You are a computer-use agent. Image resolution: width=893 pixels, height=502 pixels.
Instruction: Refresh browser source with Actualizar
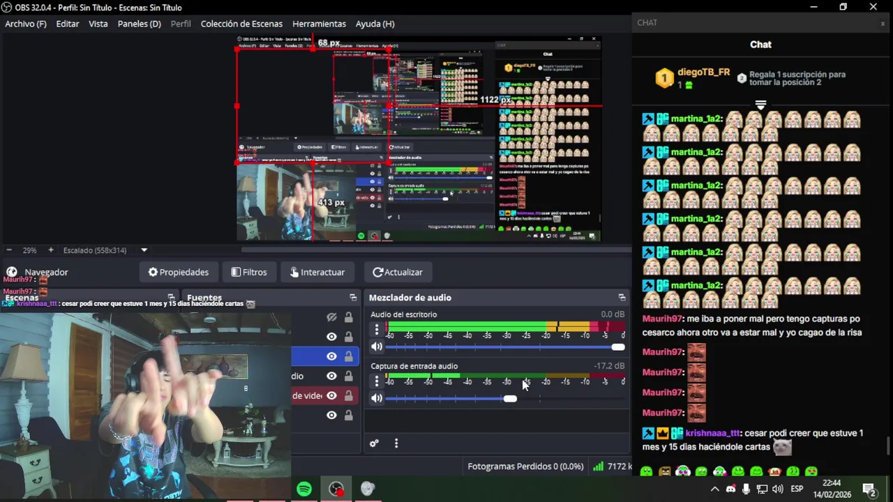tap(398, 272)
